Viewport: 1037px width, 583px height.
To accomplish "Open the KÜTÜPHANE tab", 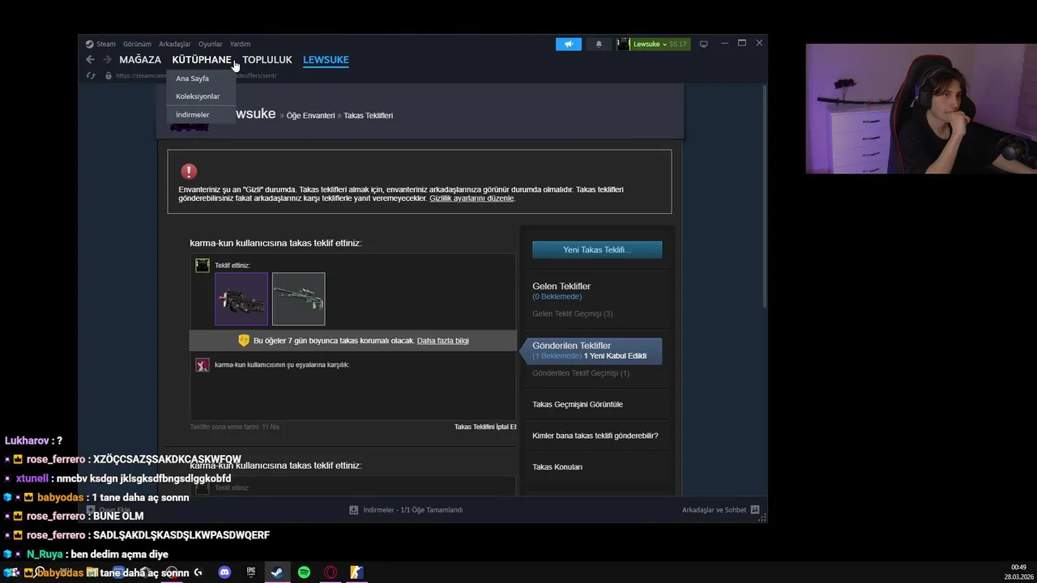I will [x=202, y=60].
